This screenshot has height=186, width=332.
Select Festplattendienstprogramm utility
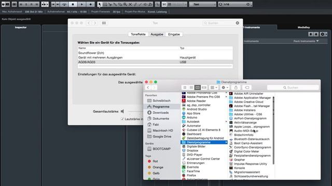[x=252, y=156]
